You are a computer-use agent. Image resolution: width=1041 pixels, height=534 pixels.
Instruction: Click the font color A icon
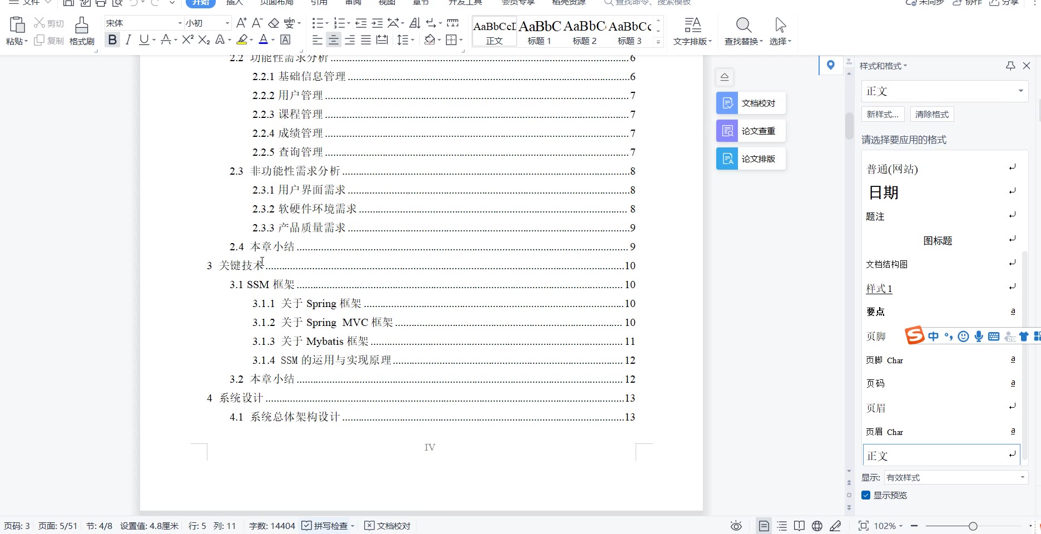tap(264, 40)
